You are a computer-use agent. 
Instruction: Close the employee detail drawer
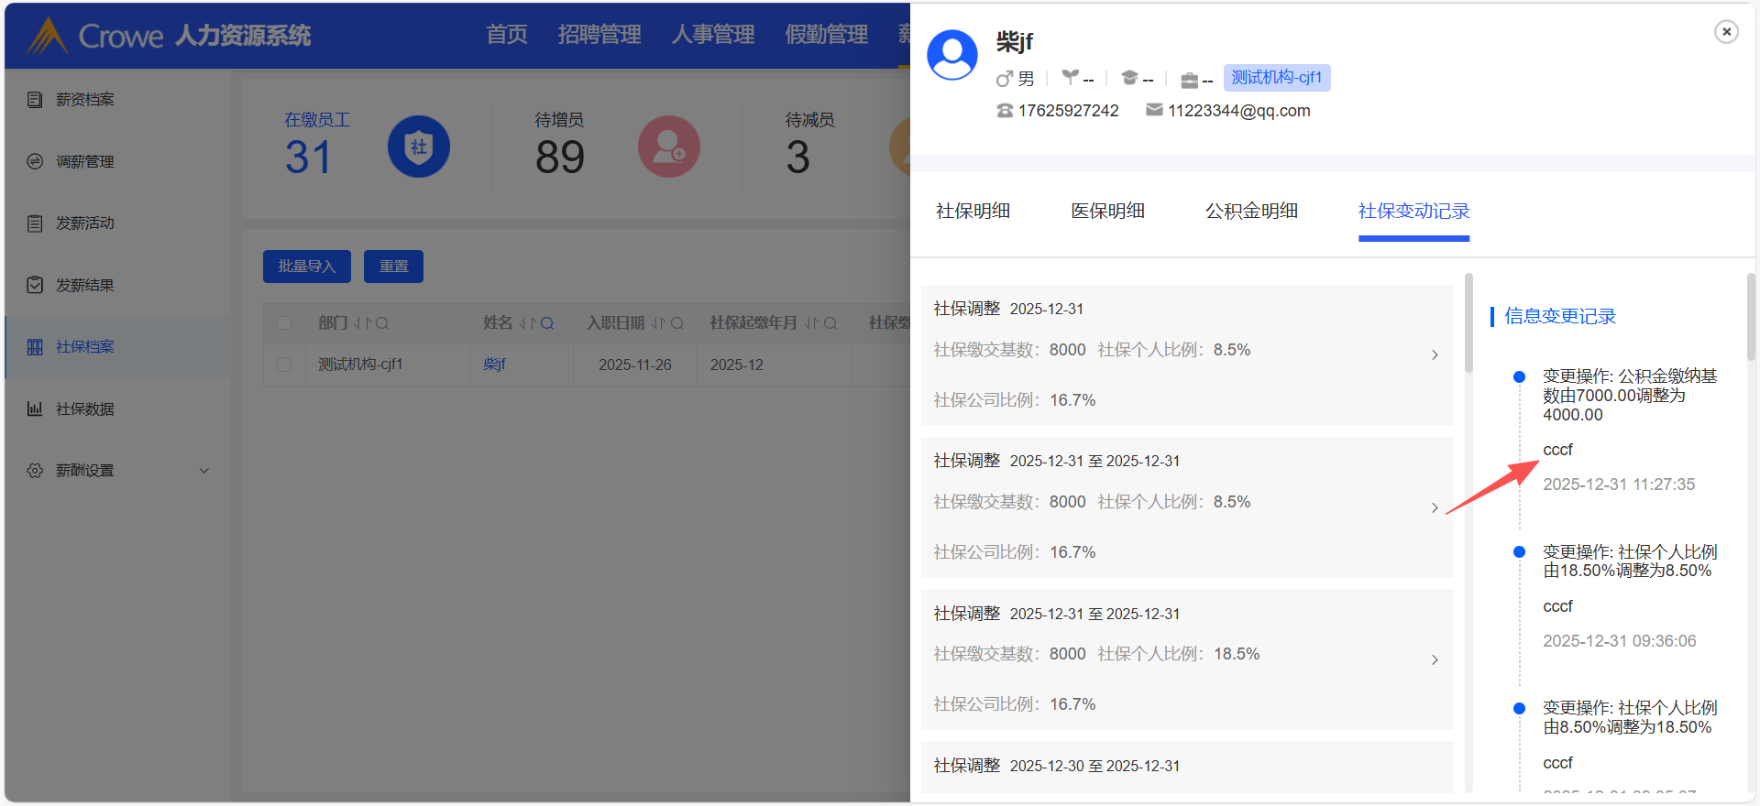pyautogui.click(x=1726, y=32)
